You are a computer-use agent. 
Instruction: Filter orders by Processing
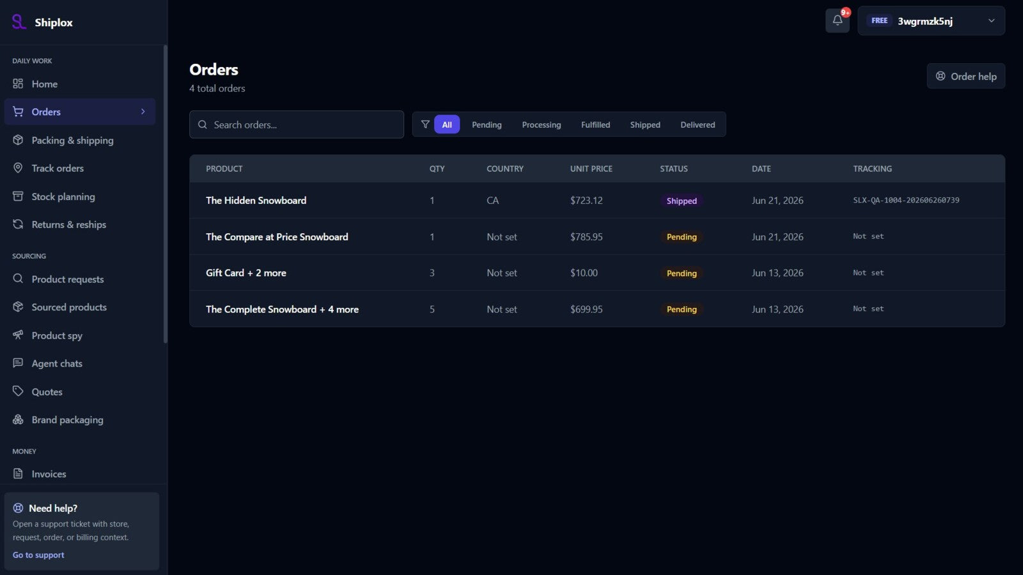coord(542,125)
